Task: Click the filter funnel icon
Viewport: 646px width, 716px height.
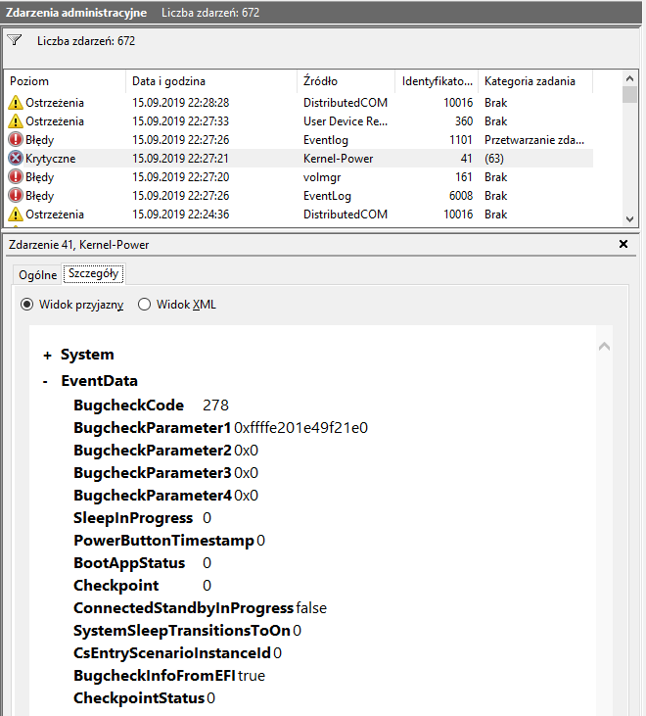Action: pos(14,40)
